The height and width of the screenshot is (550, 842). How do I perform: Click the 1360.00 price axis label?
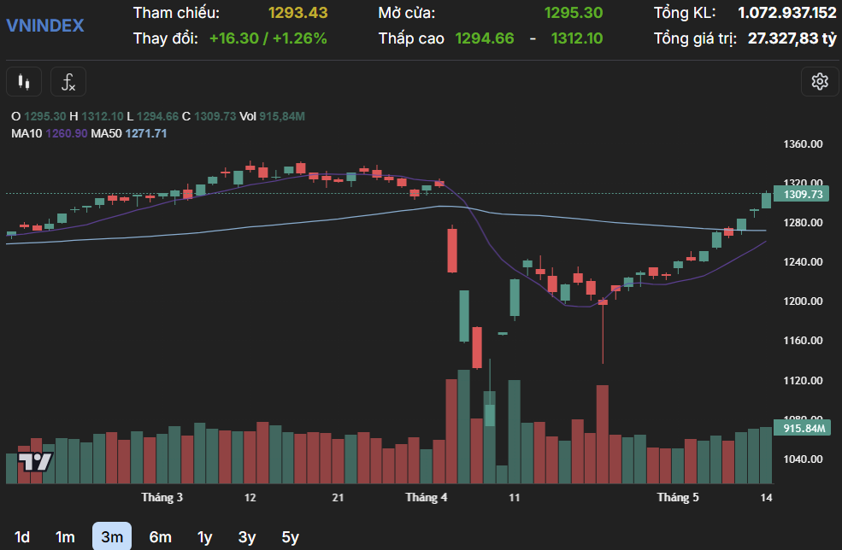point(803,143)
